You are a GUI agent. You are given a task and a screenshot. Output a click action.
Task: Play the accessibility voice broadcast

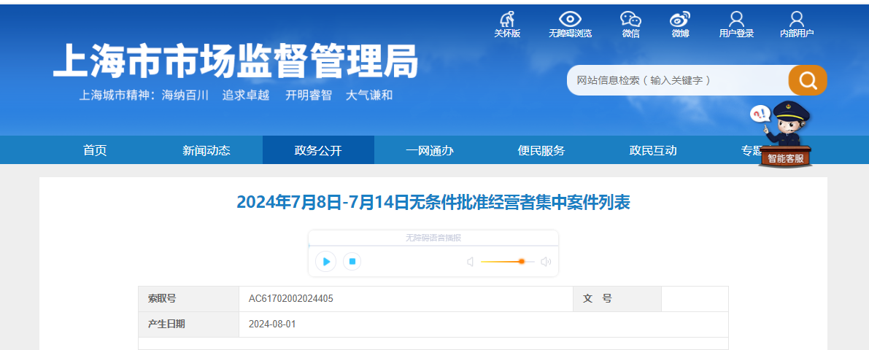point(326,261)
